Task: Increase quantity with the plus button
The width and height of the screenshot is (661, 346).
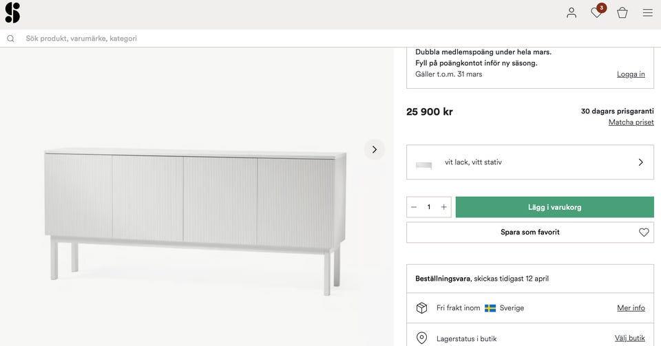Action: tap(444, 207)
